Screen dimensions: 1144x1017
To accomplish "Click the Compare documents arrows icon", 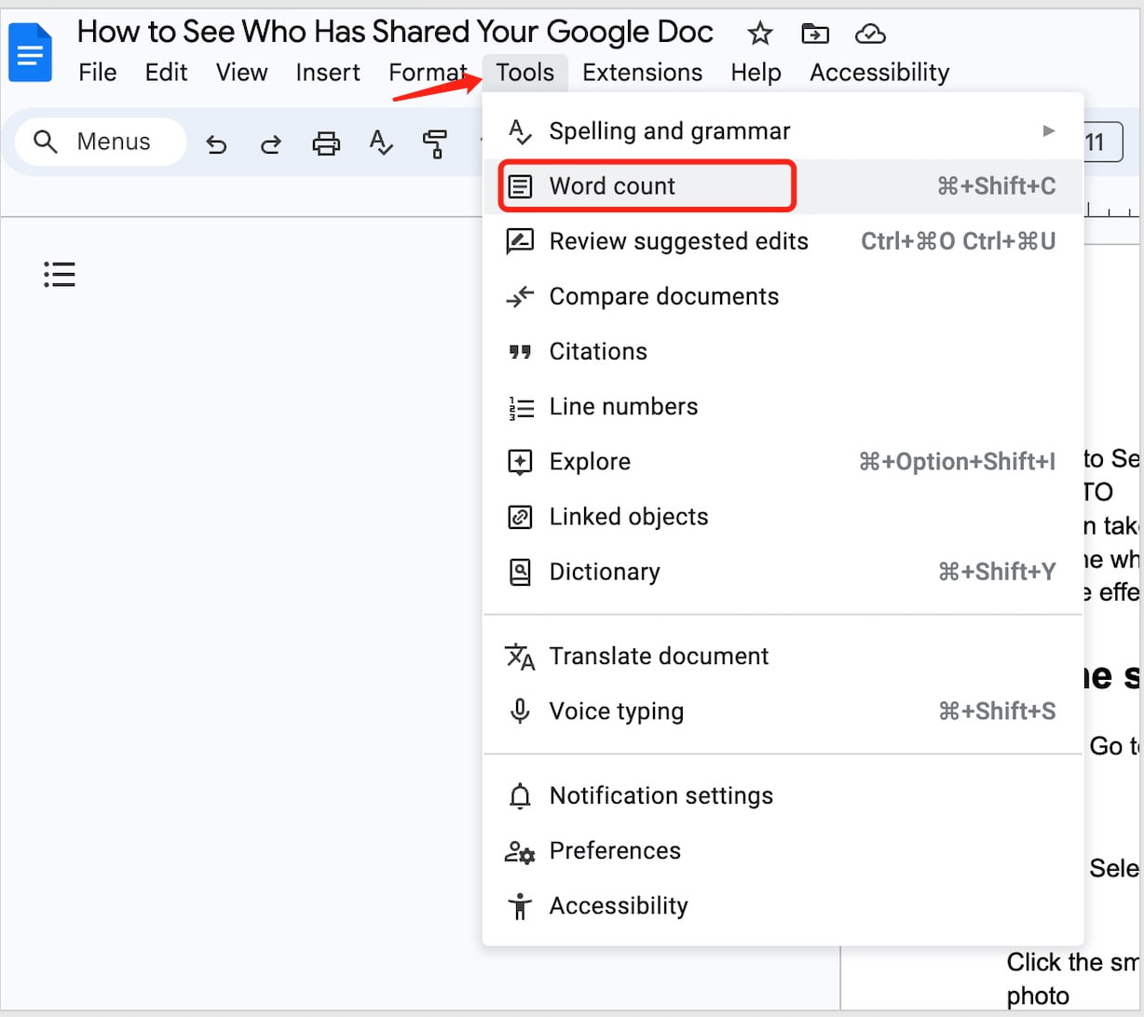I will (x=519, y=296).
